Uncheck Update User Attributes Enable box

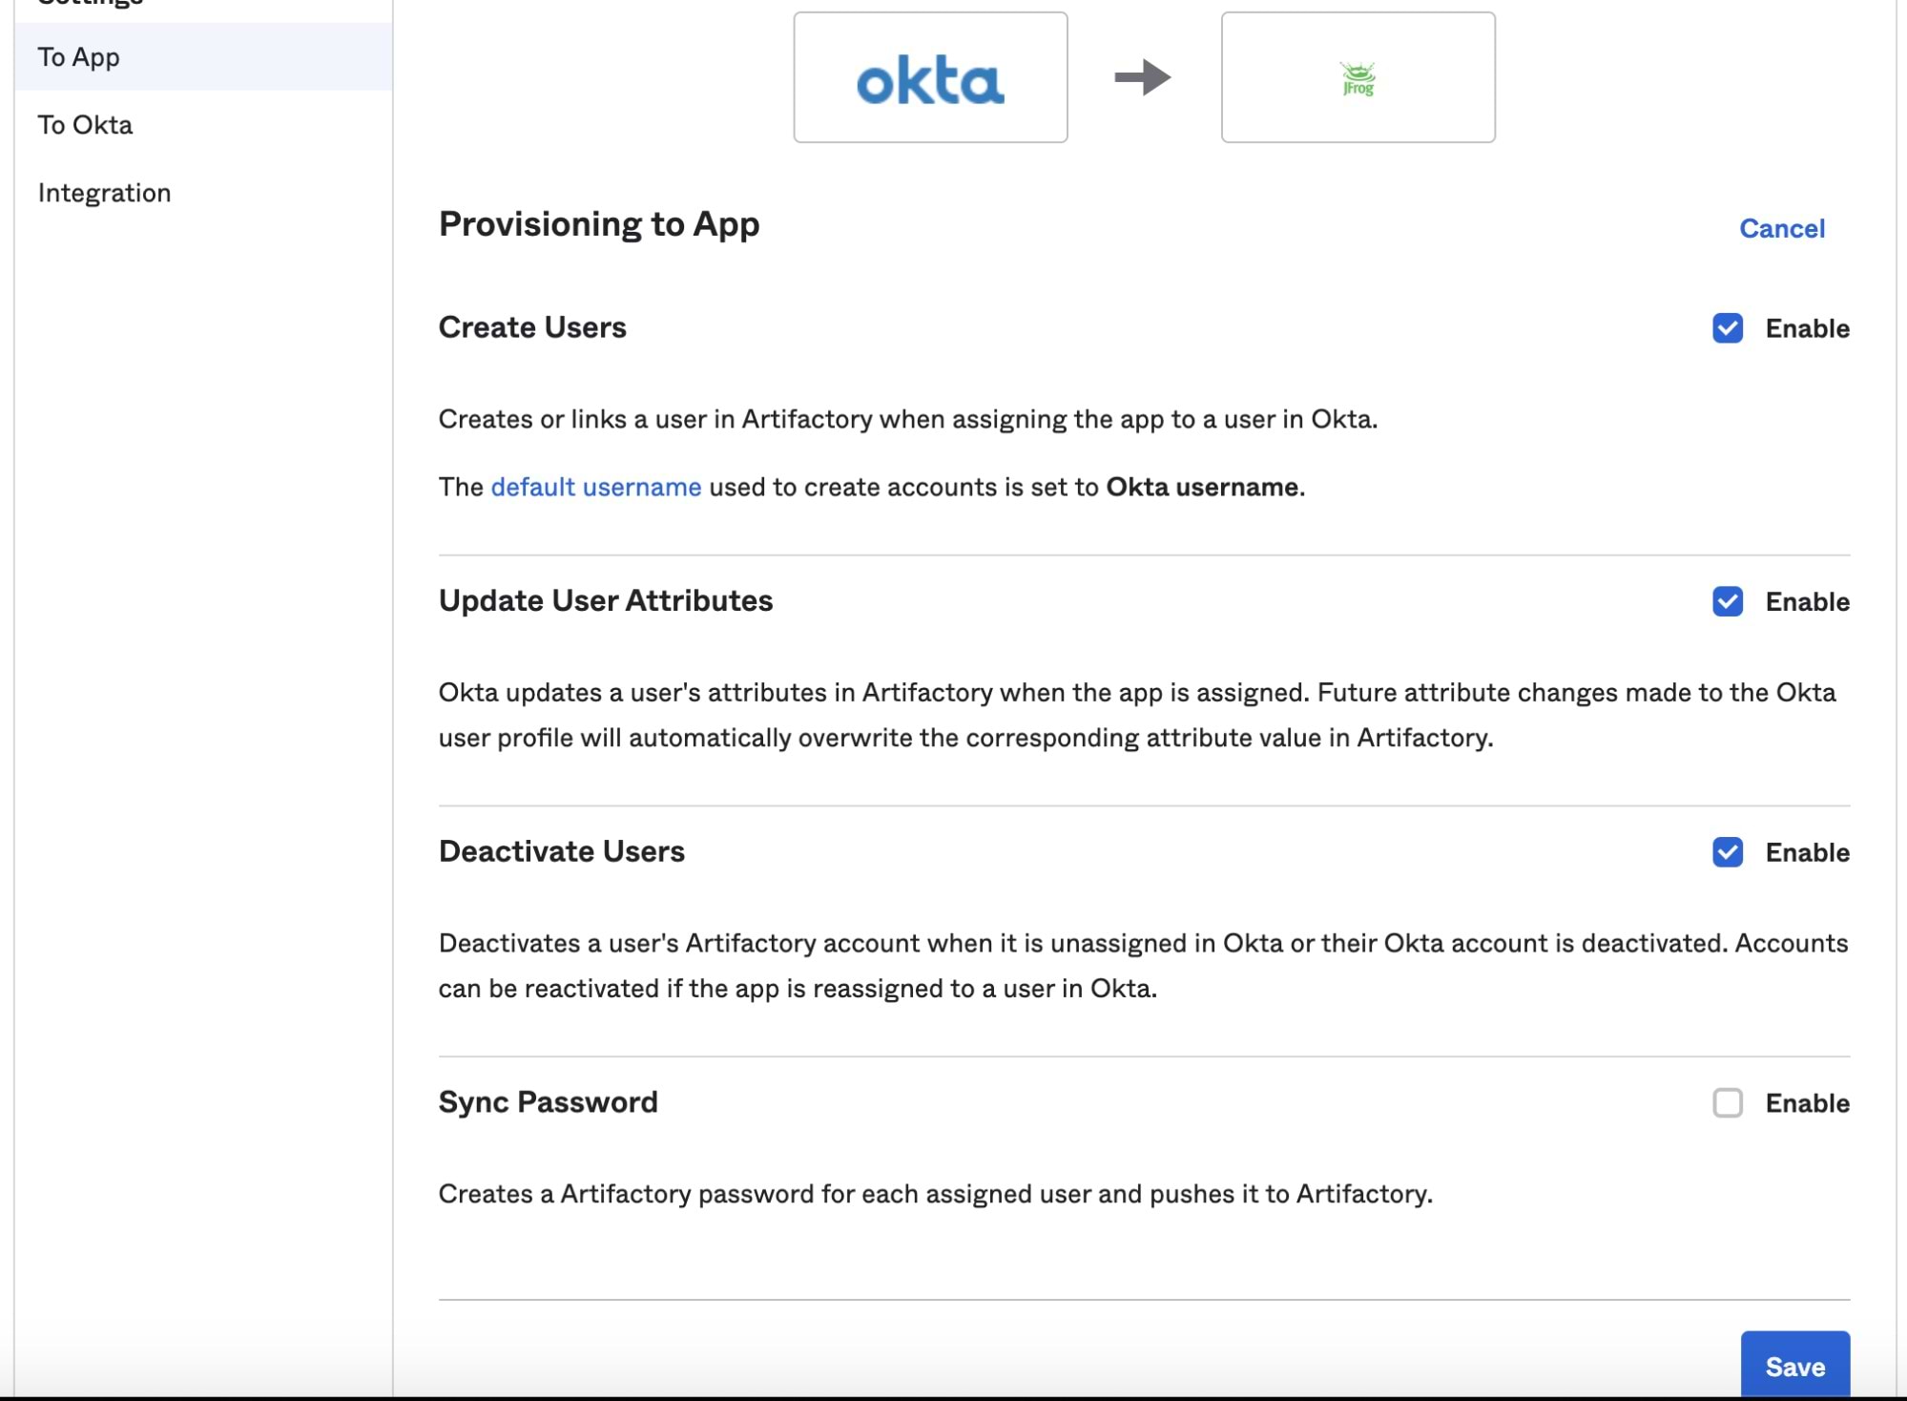pyautogui.click(x=1727, y=601)
